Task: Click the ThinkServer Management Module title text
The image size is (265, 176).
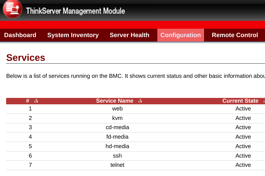Action: point(76,11)
